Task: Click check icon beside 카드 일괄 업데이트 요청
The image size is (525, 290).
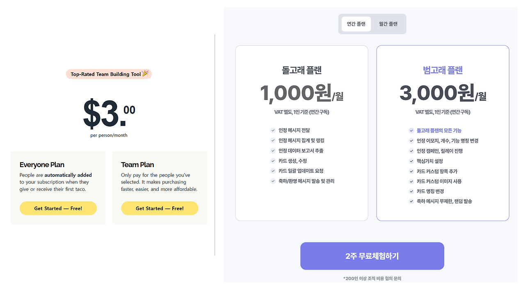Action: coord(273,171)
